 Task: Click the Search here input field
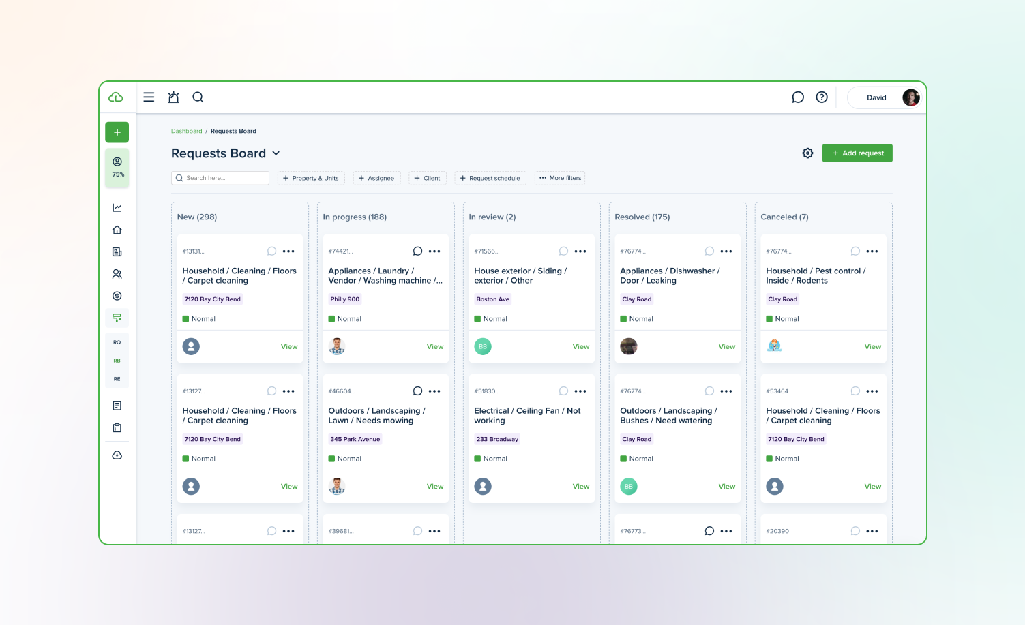(x=220, y=178)
